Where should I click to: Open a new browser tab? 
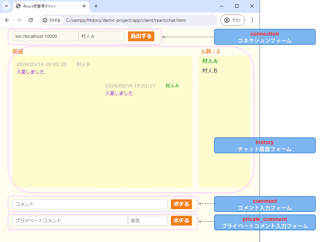[x=96, y=6]
